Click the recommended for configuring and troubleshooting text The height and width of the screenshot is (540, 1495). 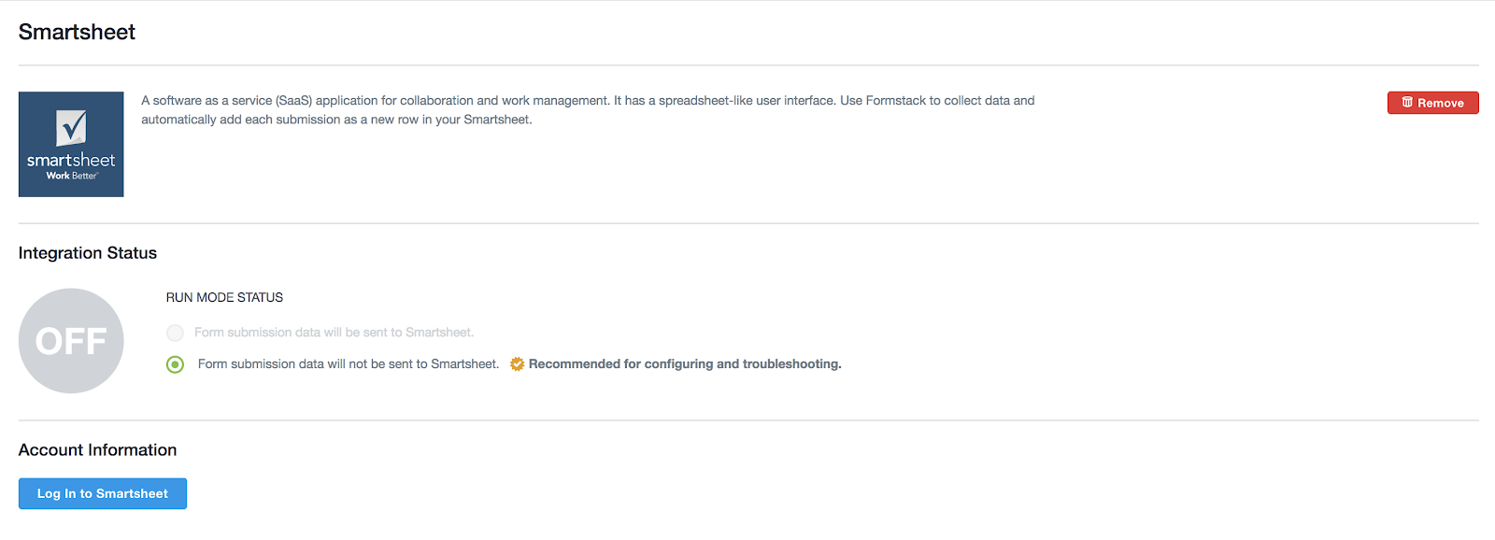(x=684, y=363)
